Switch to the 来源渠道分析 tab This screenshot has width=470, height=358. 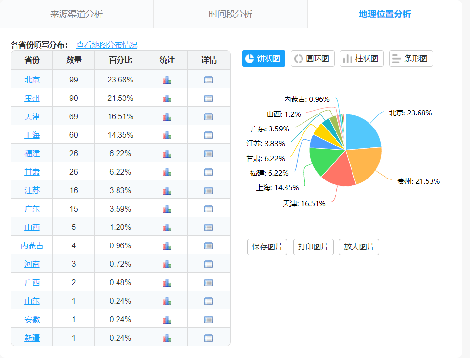point(77,14)
